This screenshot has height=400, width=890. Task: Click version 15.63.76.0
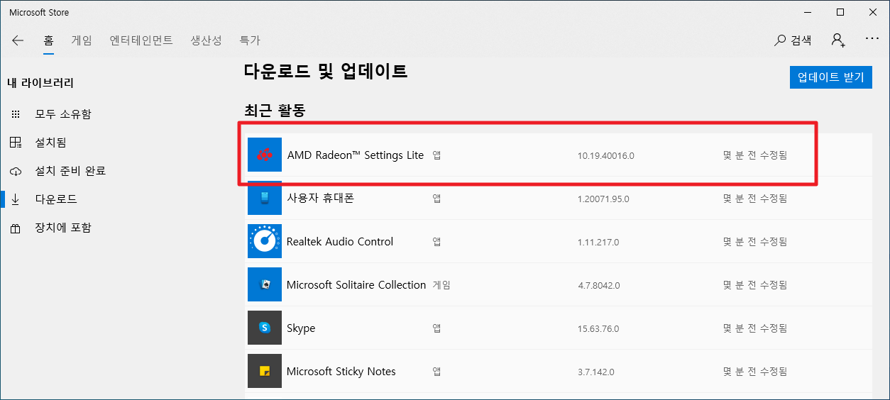(598, 328)
